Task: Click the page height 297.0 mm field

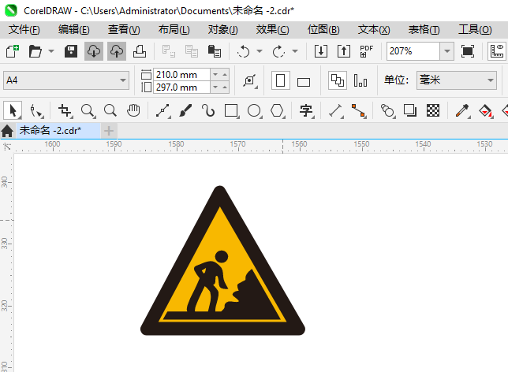Action: click(181, 87)
